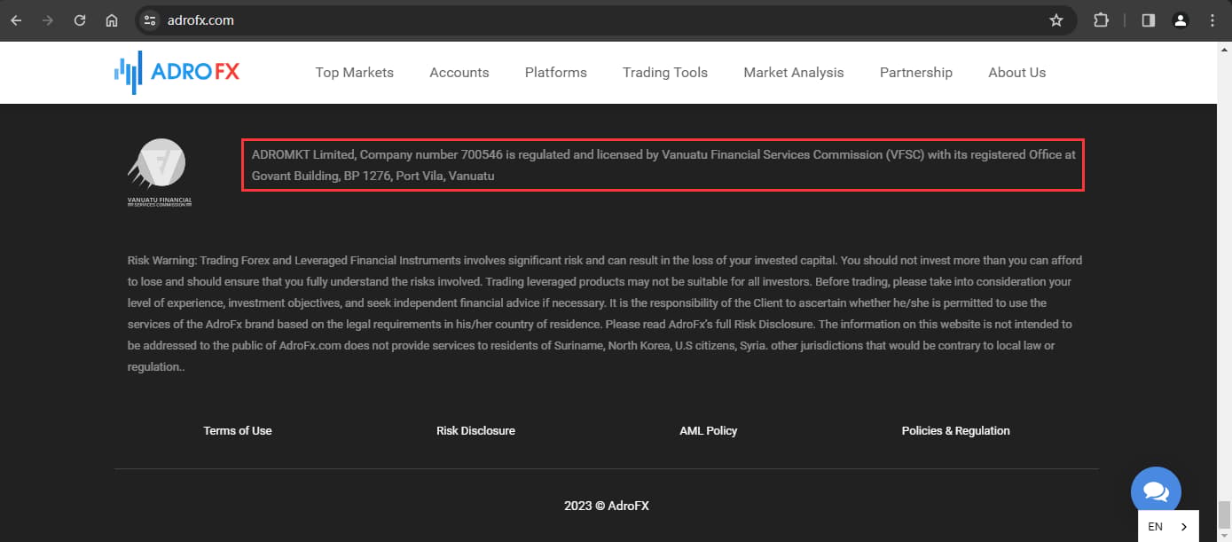Open the Policies & Regulation link
Viewport: 1232px width, 542px height.
pyautogui.click(x=956, y=430)
